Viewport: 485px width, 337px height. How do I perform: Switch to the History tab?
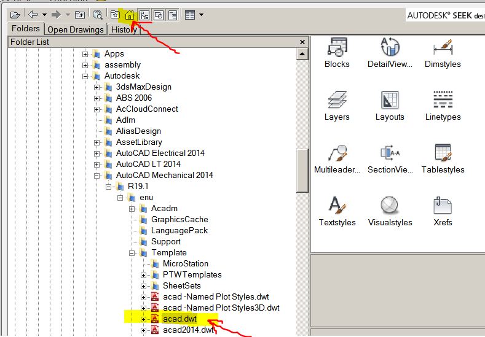[x=124, y=29]
